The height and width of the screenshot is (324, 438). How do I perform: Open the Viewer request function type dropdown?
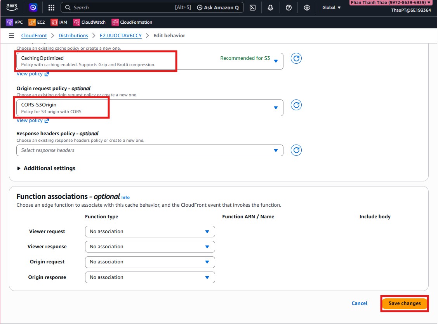point(149,232)
